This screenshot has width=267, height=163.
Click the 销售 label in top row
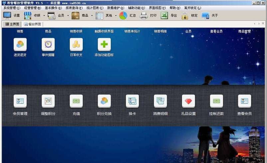[x=20, y=31]
